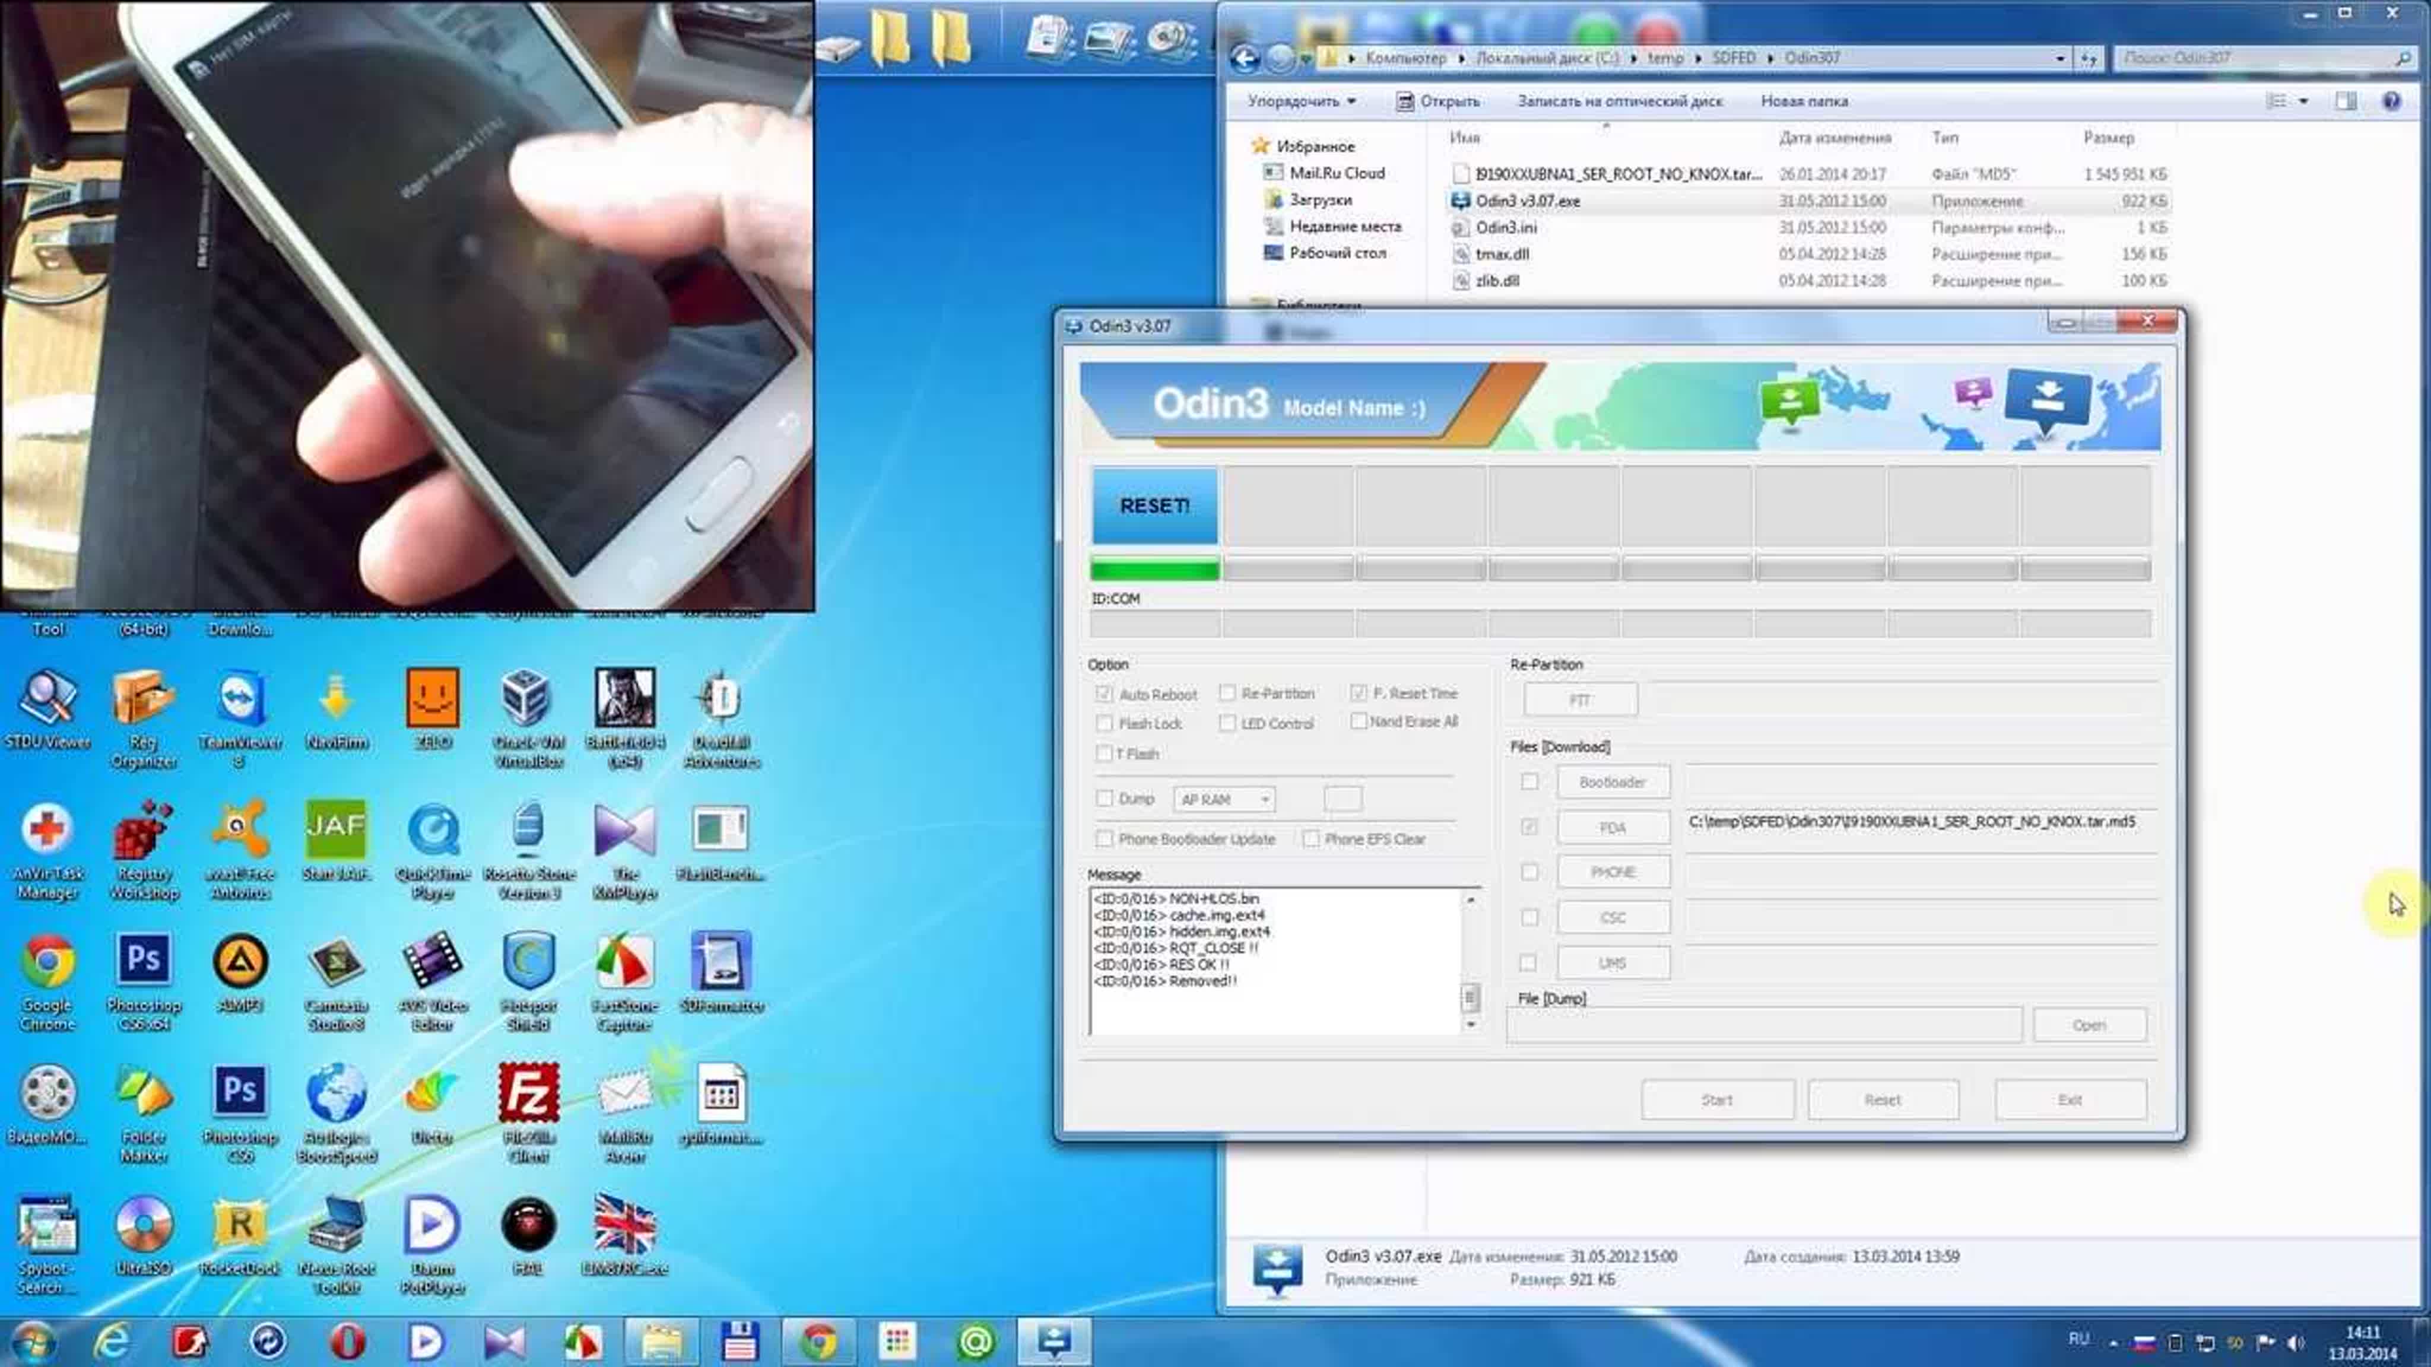The height and width of the screenshot is (1367, 2431).
Task: Click the CSC file button
Action: tap(1613, 917)
